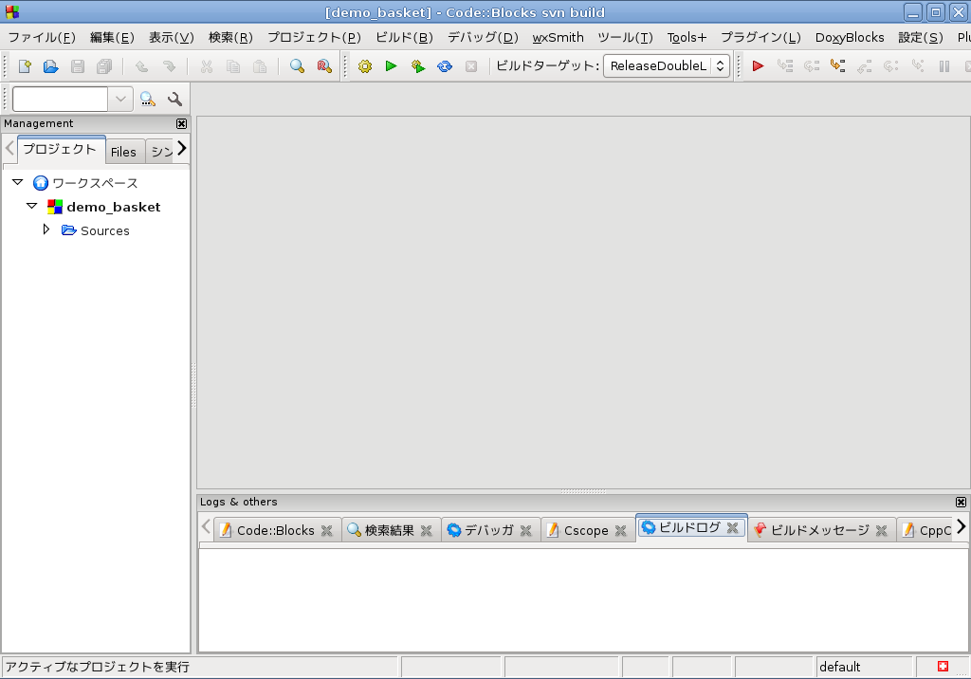Expand the Sources folder

46,229
